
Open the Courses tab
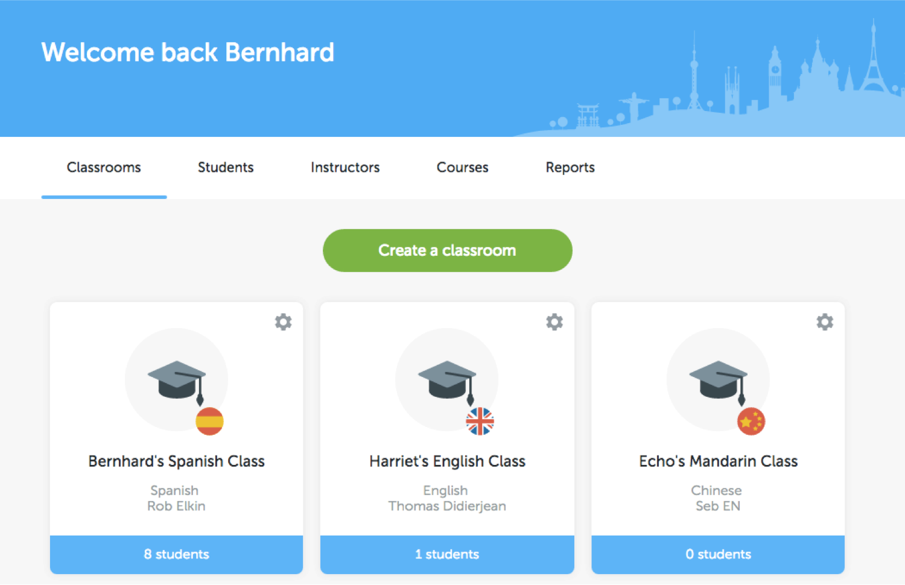(x=462, y=168)
